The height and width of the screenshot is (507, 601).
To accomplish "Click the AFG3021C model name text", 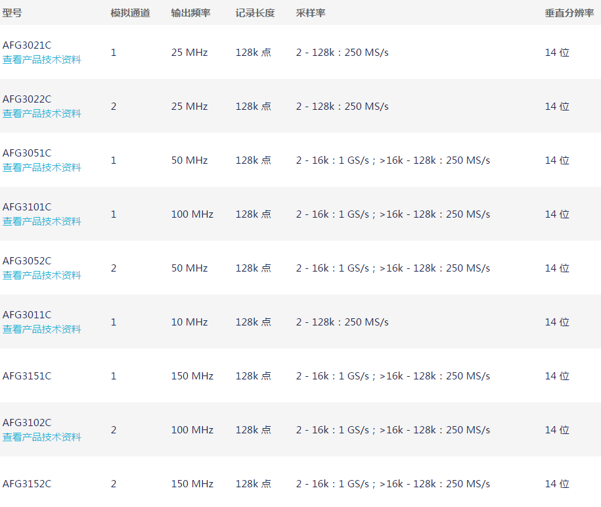I will pos(27,45).
